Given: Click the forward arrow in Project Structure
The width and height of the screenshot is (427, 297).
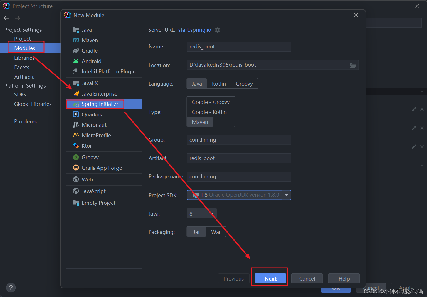Looking at the screenshot, I should pyautogui.click(x=17, y=18).
